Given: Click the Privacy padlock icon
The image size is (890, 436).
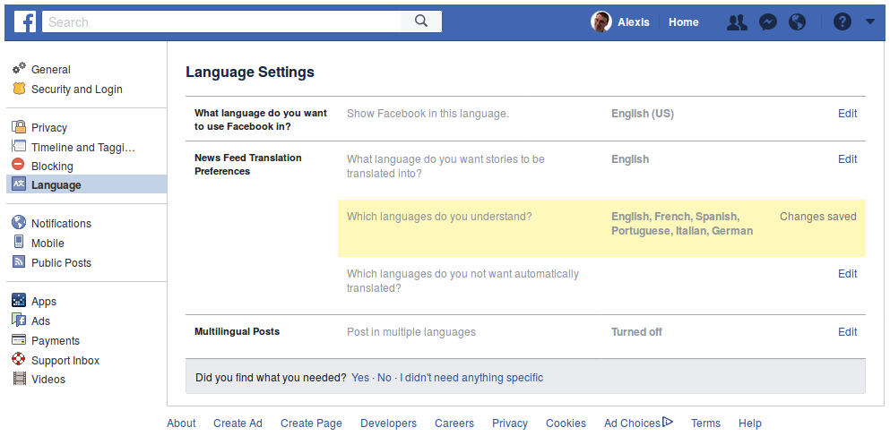Looking at the screenshot, I should pos(20,127).
